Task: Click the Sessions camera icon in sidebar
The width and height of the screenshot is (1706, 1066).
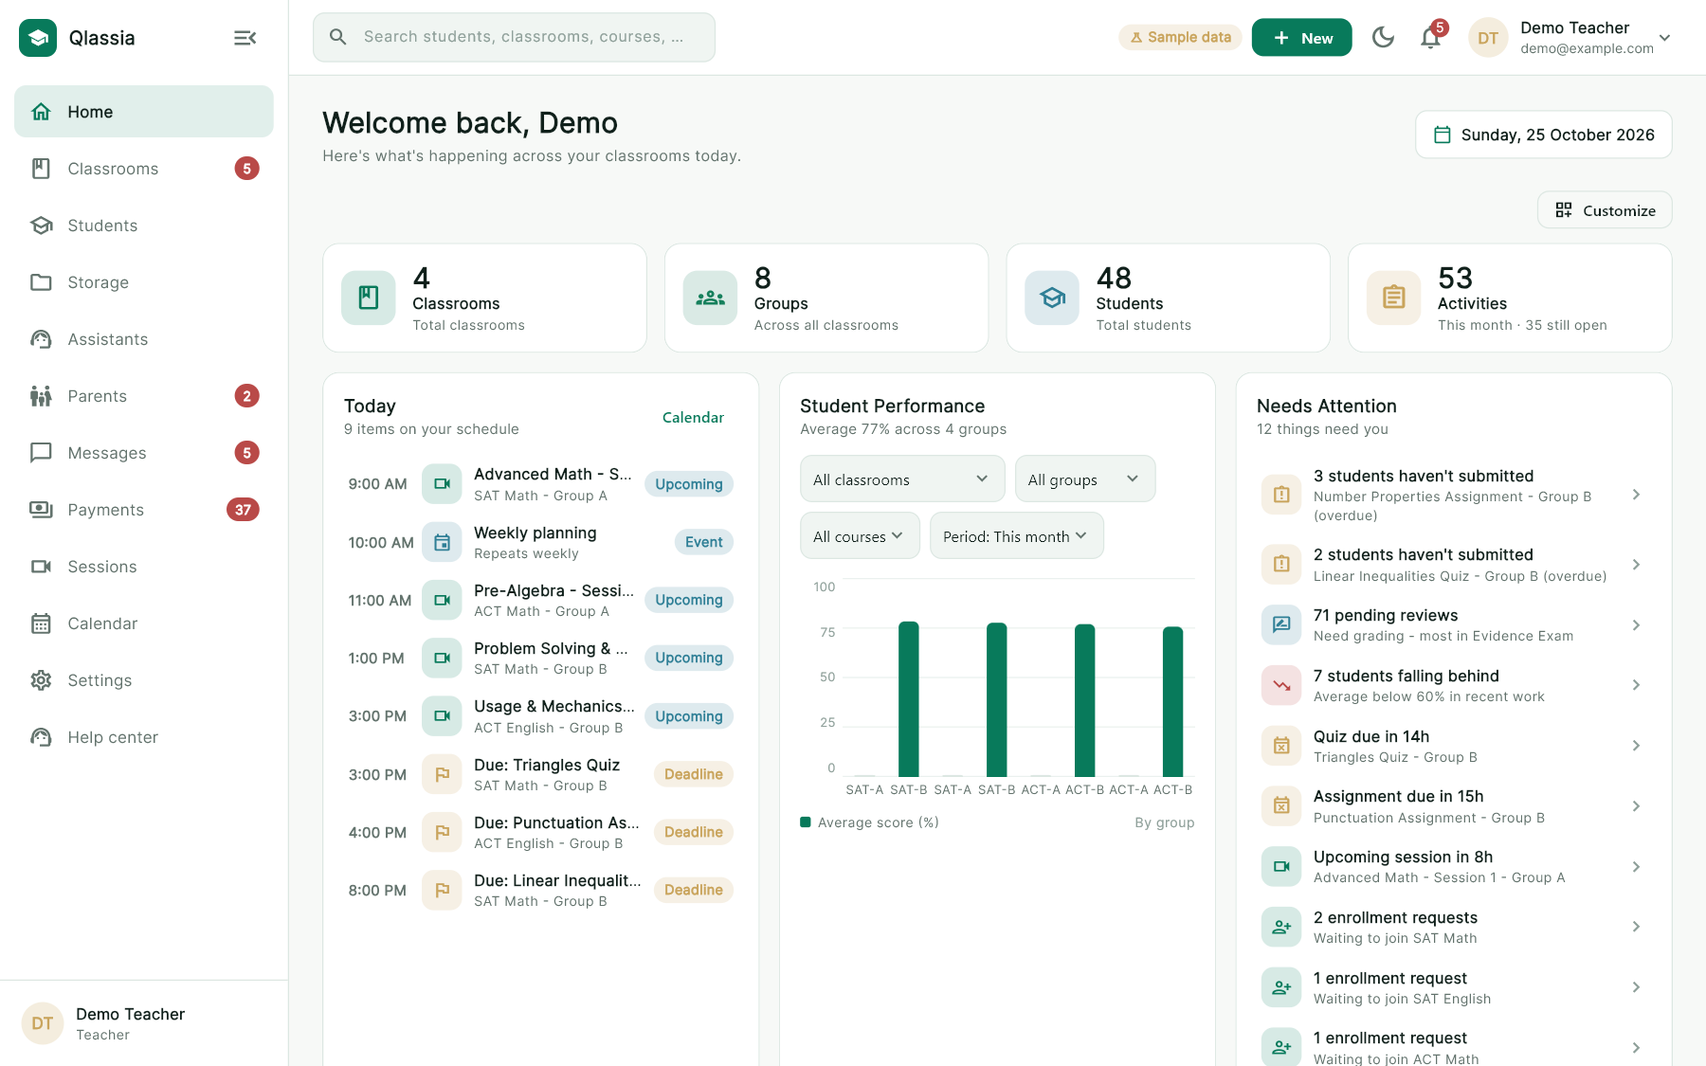Action: pyautogui.click(x=41, y=567)
